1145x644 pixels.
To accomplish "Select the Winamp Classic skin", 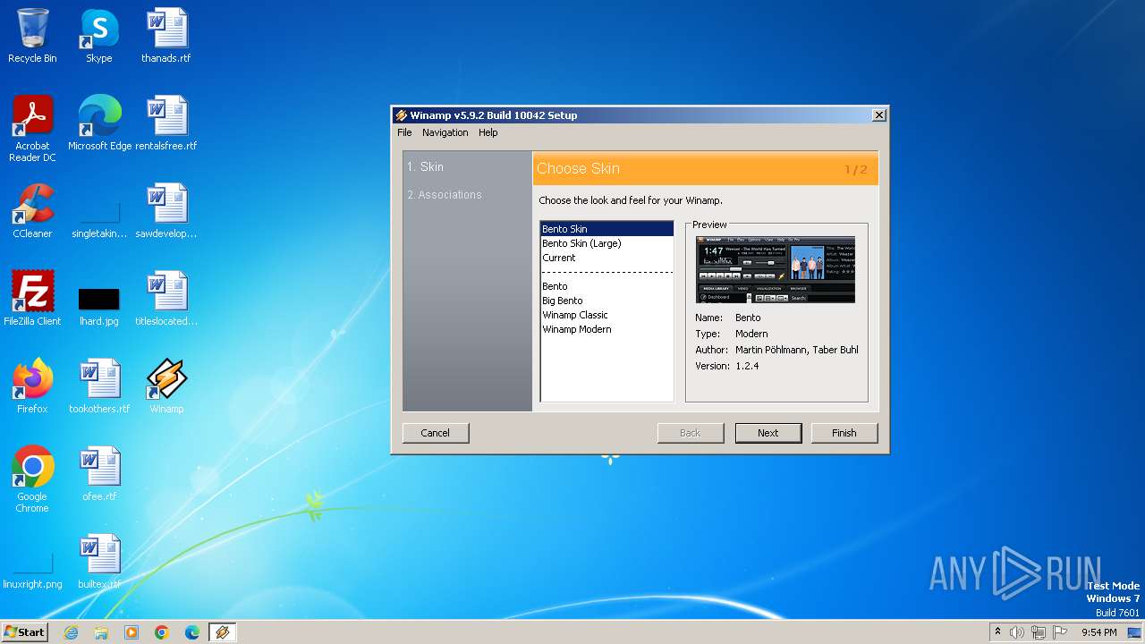I will [606, 315].
